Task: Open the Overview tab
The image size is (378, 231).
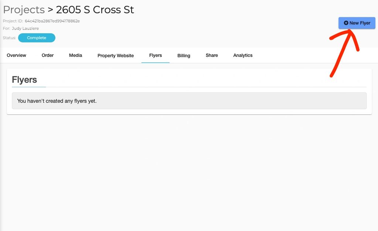Action: [x=16, y=55]
